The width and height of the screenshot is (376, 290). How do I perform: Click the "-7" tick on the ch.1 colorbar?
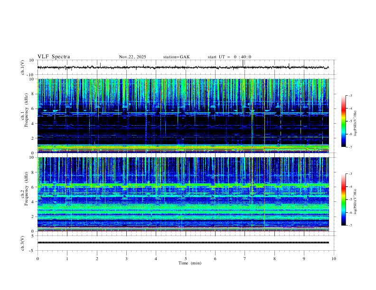(x=350, y=147)
